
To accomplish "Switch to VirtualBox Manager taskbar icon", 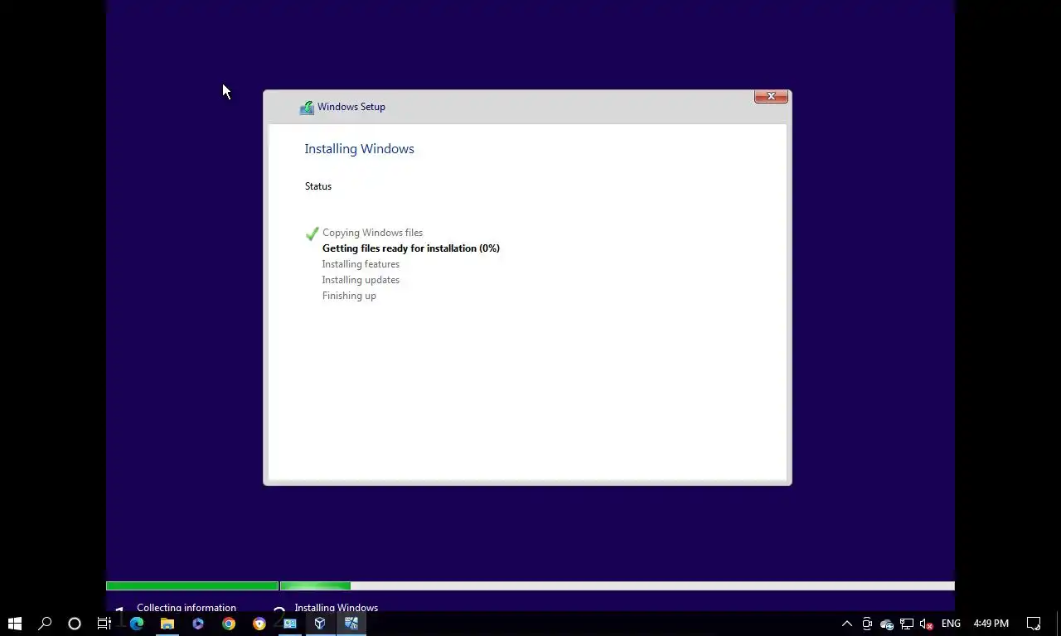I will [320, 624].
